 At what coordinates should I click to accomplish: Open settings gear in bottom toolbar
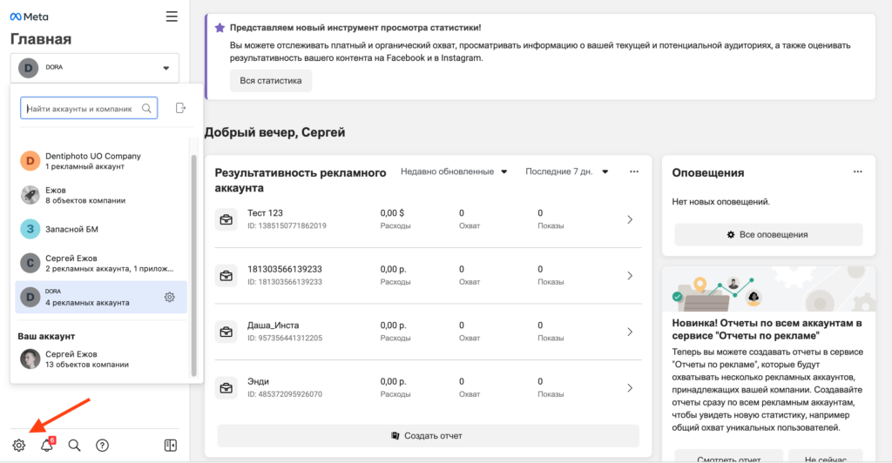pos(19,446)
